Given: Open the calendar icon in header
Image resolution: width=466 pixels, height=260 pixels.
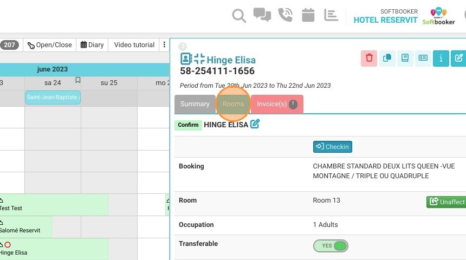Looking at the screenshot, I should click(x=308, y=15).
